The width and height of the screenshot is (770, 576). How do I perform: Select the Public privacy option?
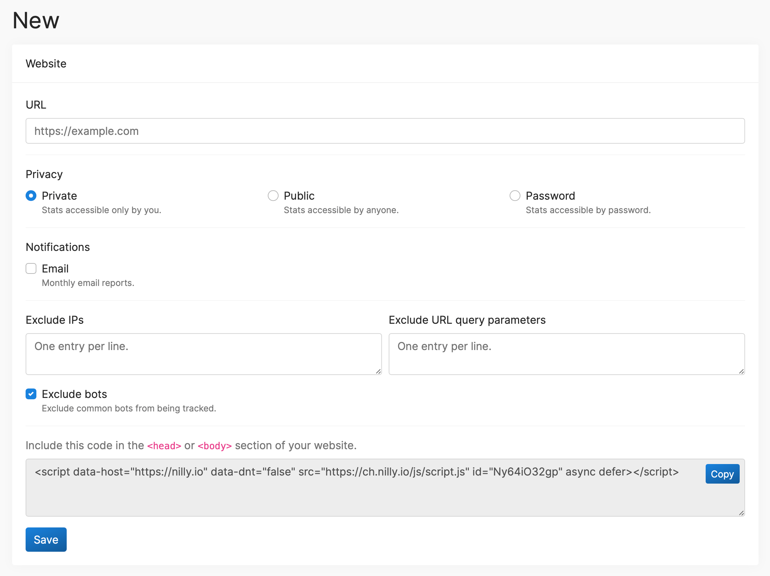tap(273, 195)
